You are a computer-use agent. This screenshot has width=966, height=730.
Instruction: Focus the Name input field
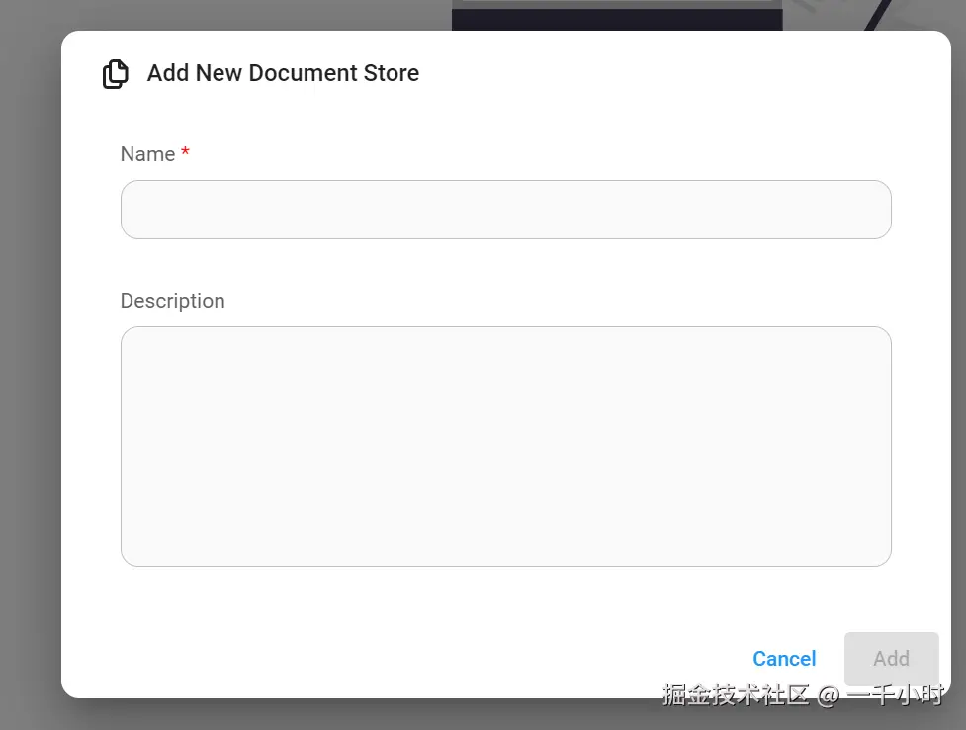click(506, 210)
